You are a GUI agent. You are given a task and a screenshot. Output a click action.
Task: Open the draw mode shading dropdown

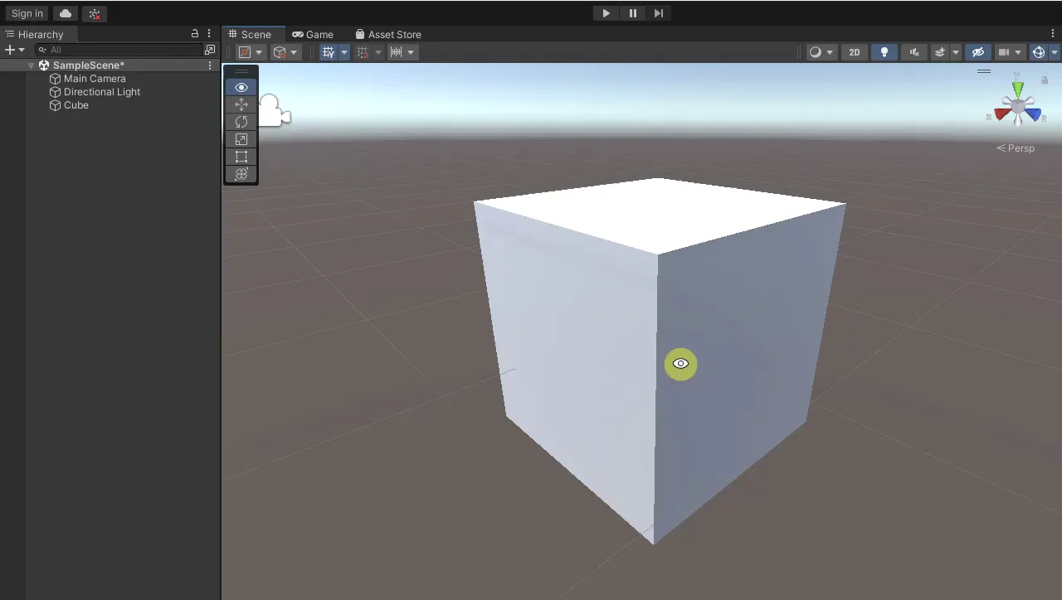point(822,52)
